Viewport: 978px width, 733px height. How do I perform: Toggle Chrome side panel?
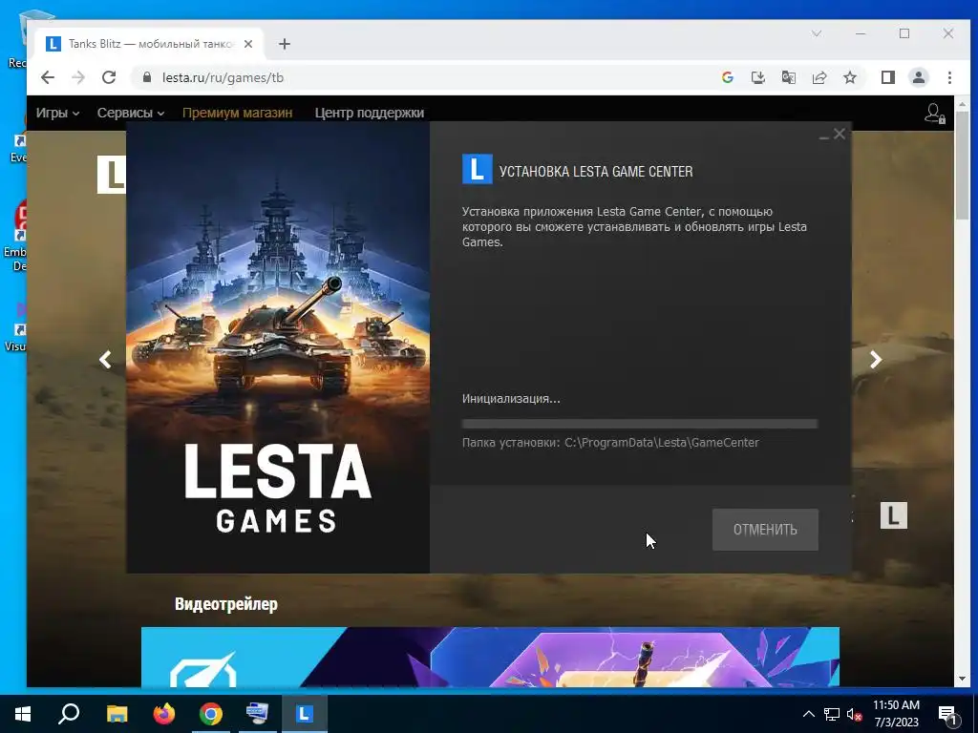(x=888, y=77)
